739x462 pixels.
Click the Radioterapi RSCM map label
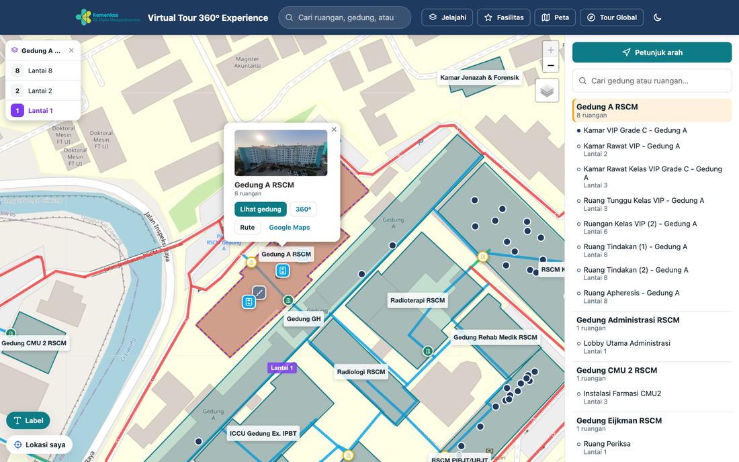418,300
